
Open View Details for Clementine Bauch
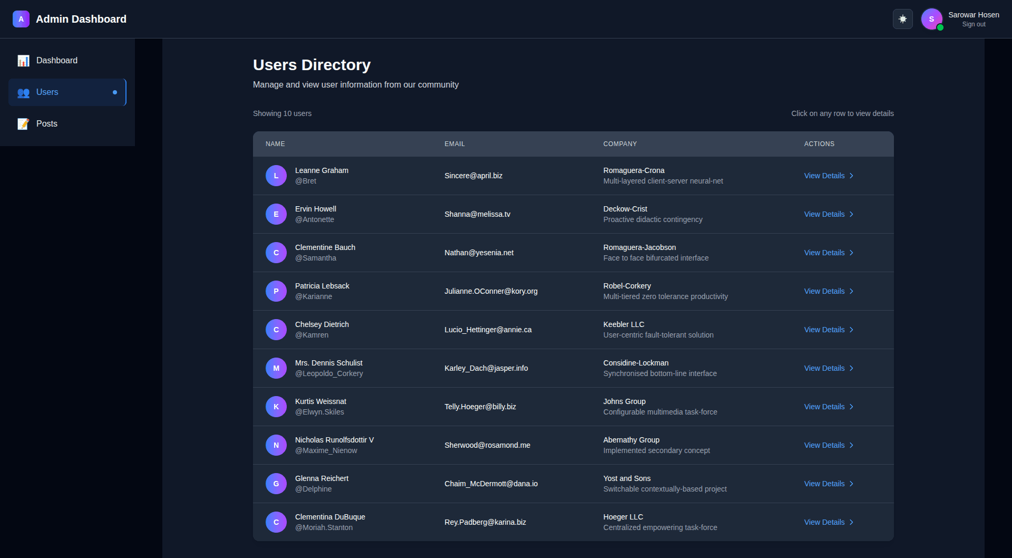click(824, 253)
